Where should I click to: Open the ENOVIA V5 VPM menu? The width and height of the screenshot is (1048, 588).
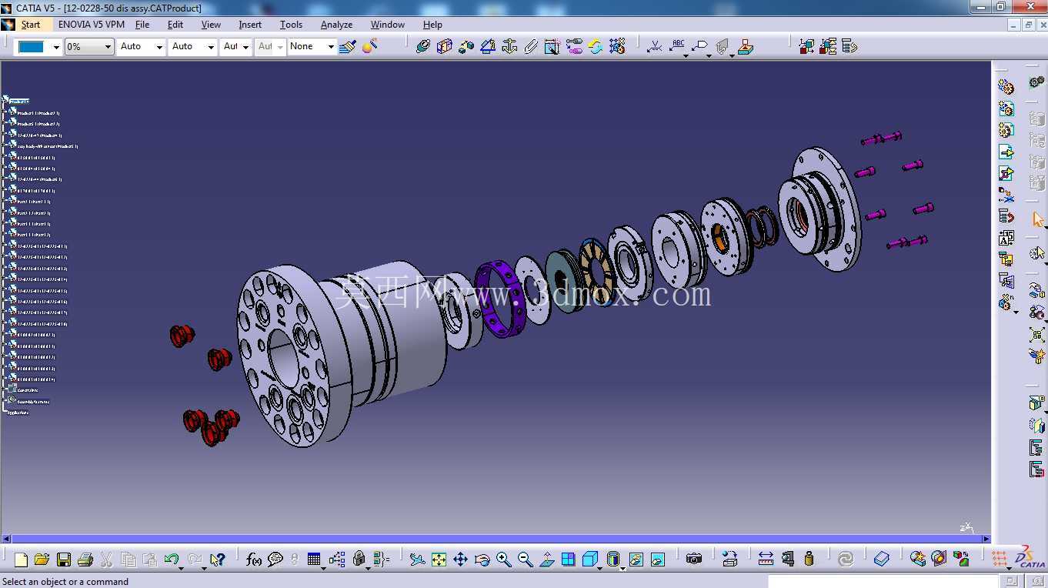[92, 25]
